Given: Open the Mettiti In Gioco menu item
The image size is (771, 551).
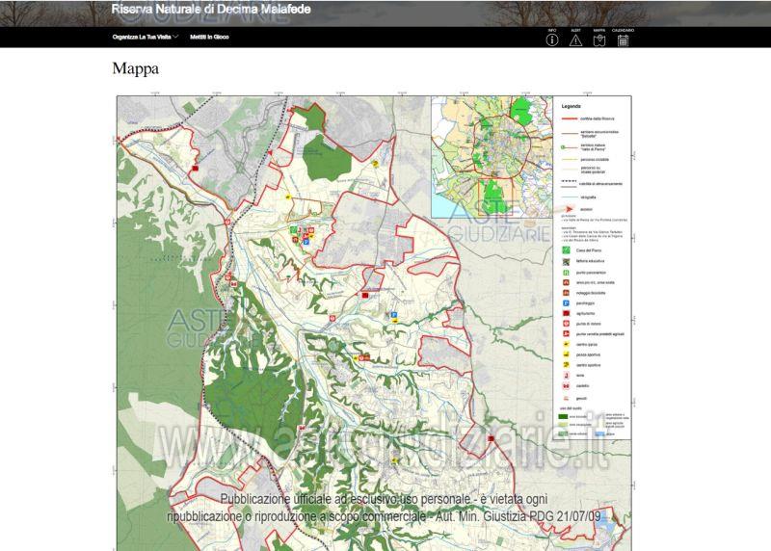Looking at the screenshot, I should [209, 37].
